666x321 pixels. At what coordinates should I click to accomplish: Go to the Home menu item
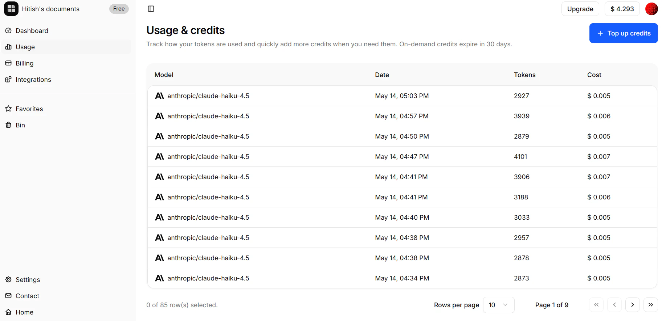point(66,312)
